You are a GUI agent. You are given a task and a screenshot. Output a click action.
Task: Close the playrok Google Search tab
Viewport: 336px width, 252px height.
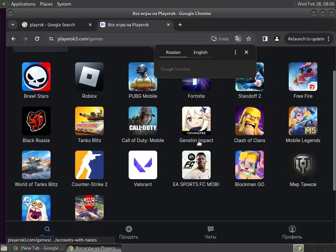click(90, 25)
